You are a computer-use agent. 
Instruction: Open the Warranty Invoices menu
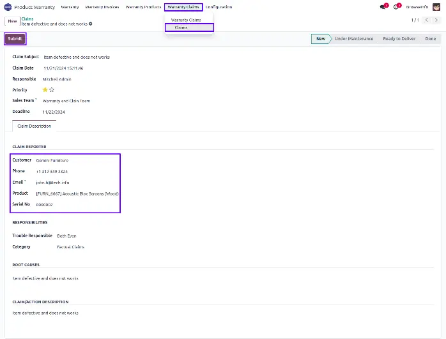coord(102,7)
